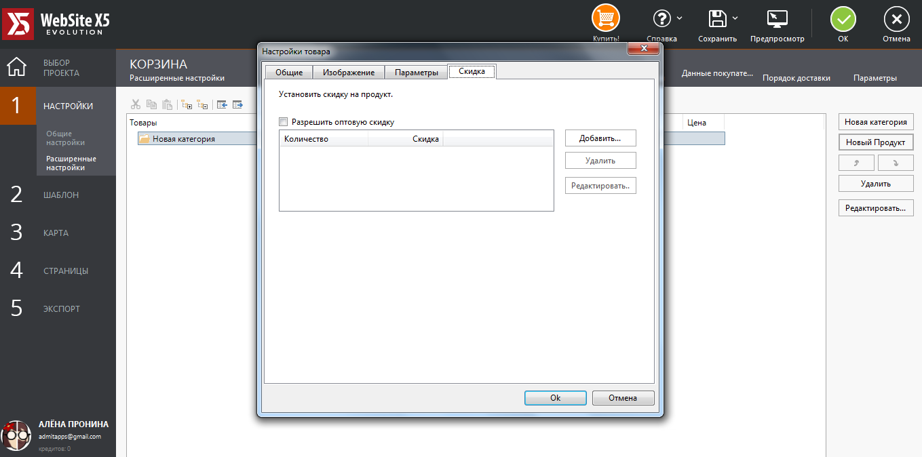
Task: Go to step 1 Настройки
Action: click(x=58, y=106)
